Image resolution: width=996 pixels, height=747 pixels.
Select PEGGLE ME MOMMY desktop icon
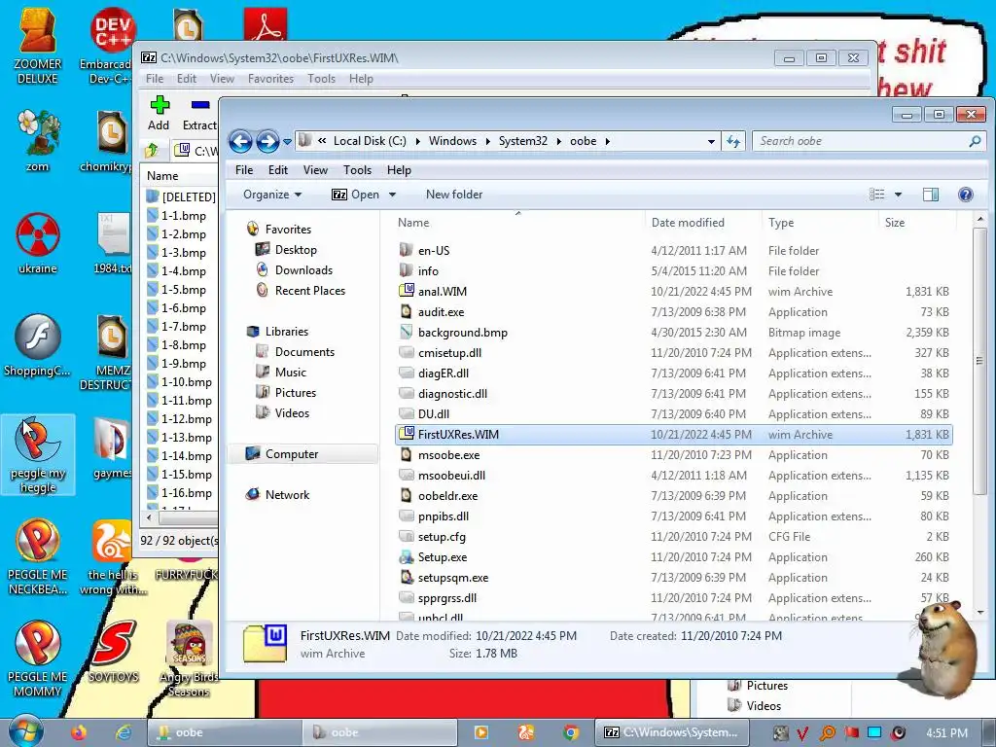(38, 659)
